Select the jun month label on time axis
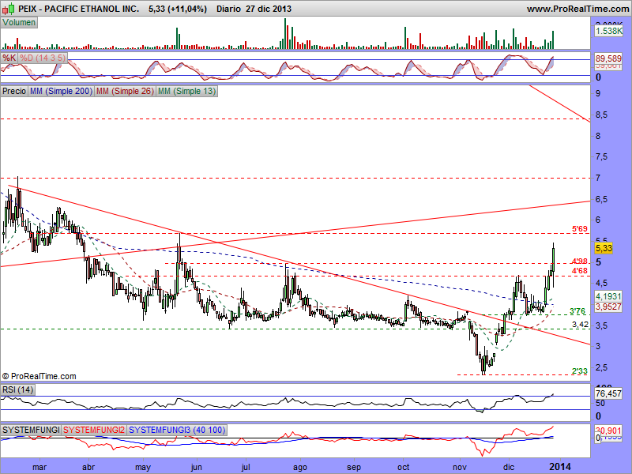Screen dimensions: 632x474 click(x=196, y=467)
